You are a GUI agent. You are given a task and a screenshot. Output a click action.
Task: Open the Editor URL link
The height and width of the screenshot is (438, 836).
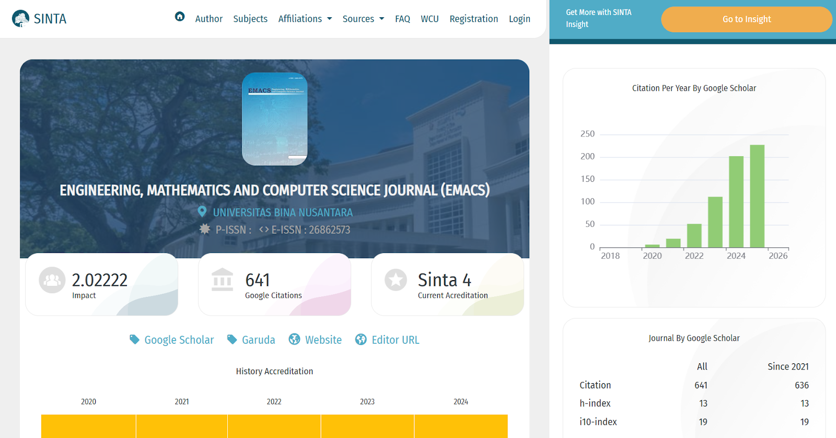[x=396, y=340]
